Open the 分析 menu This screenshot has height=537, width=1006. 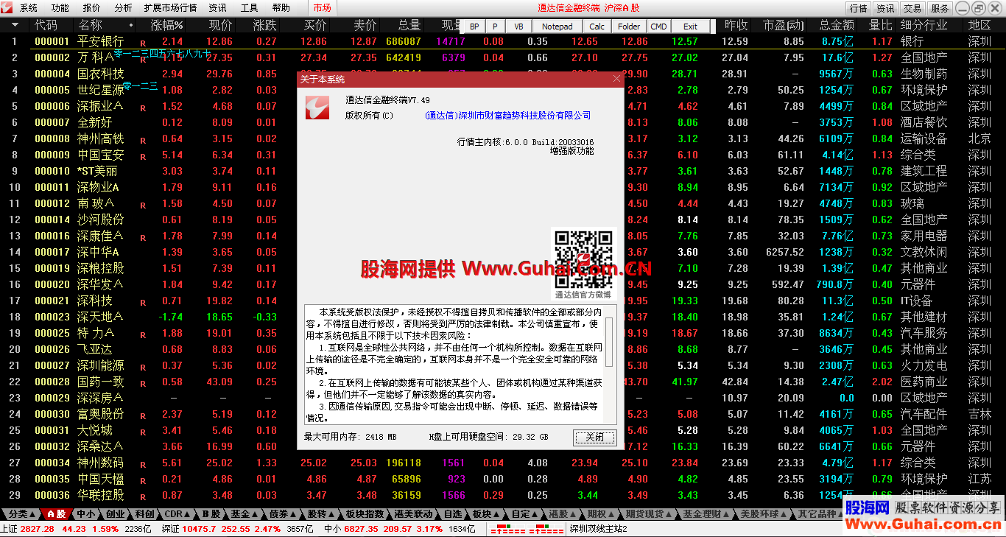tap(124, 8)
